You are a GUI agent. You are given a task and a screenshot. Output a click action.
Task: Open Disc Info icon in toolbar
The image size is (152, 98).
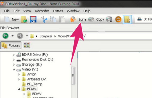tap(109, 19)
